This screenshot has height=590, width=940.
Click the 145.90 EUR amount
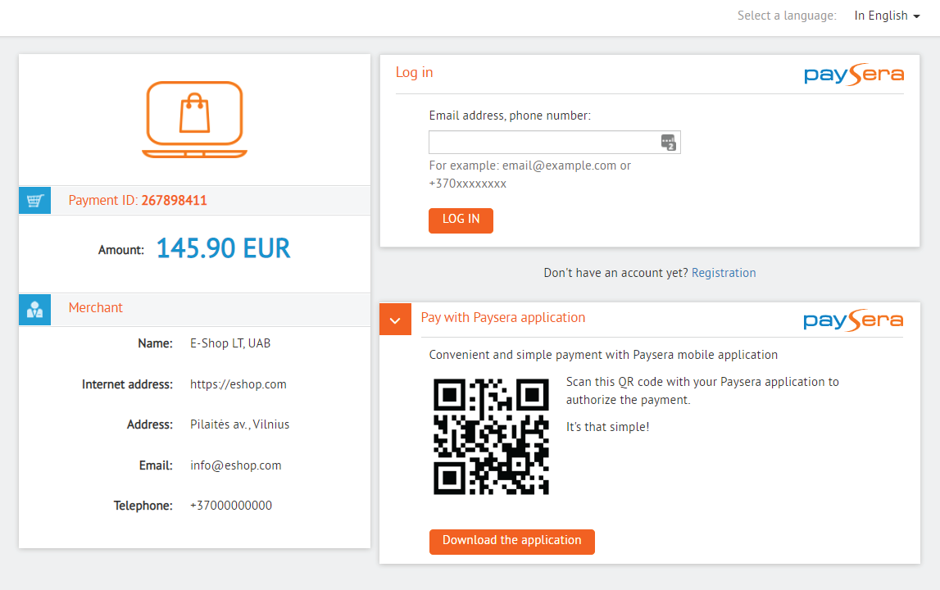coord(223,249)
